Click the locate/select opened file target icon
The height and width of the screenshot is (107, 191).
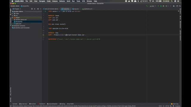click(x=32, y=9)
